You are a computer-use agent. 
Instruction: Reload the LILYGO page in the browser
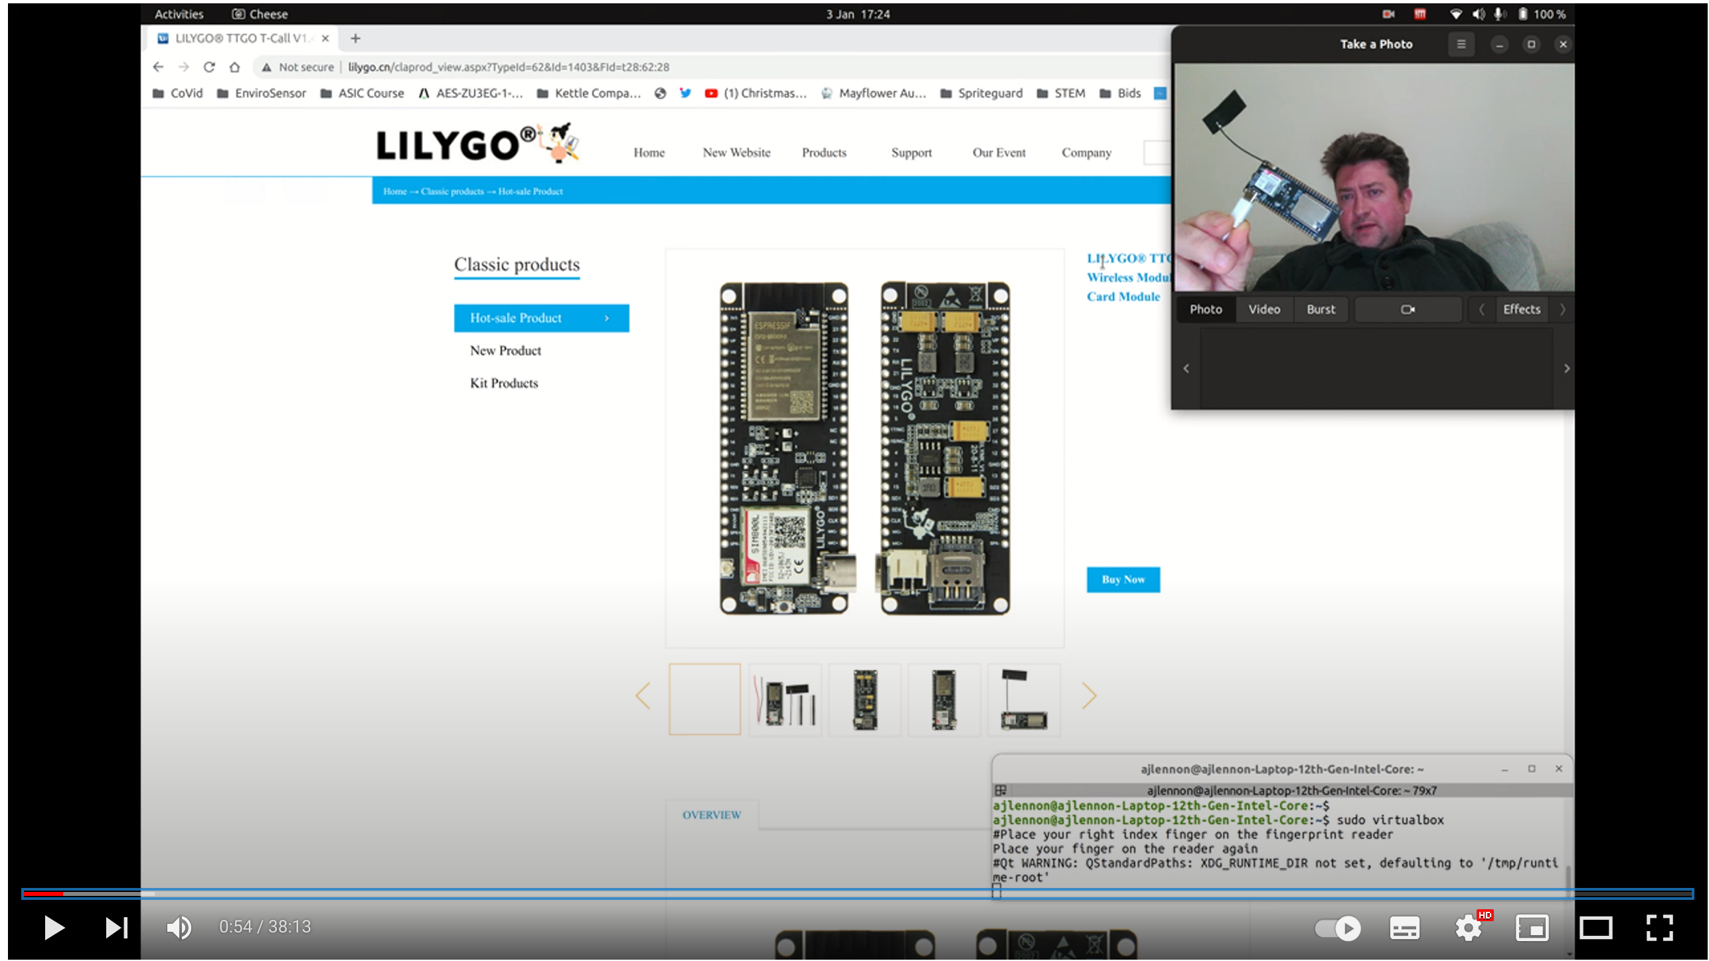tap(209, 66)
